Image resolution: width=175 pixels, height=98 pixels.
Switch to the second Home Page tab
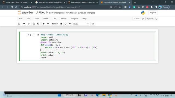[x=83, y=2]
